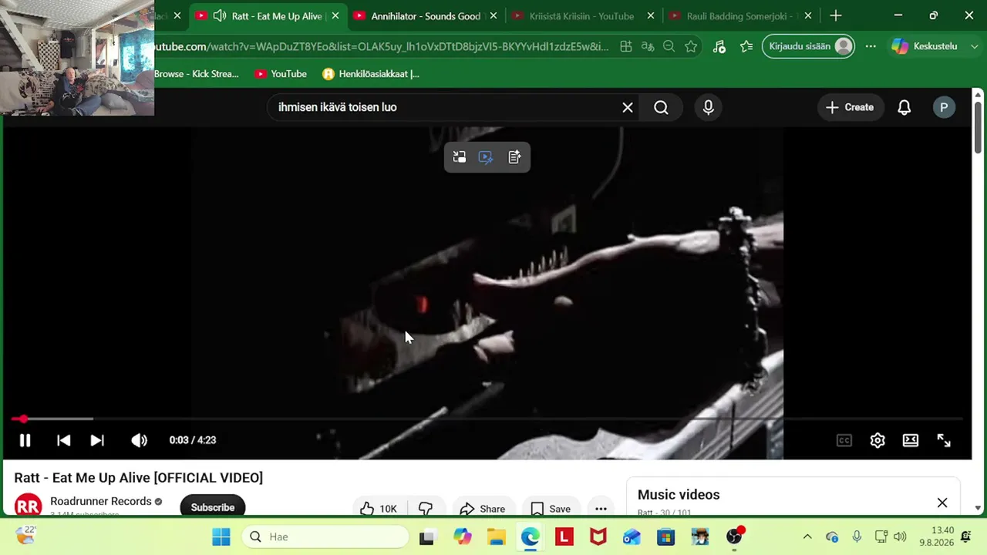987x555 pixels.
Task: Open the media music note toolbar icon
Action: click(x=719, y=47)
